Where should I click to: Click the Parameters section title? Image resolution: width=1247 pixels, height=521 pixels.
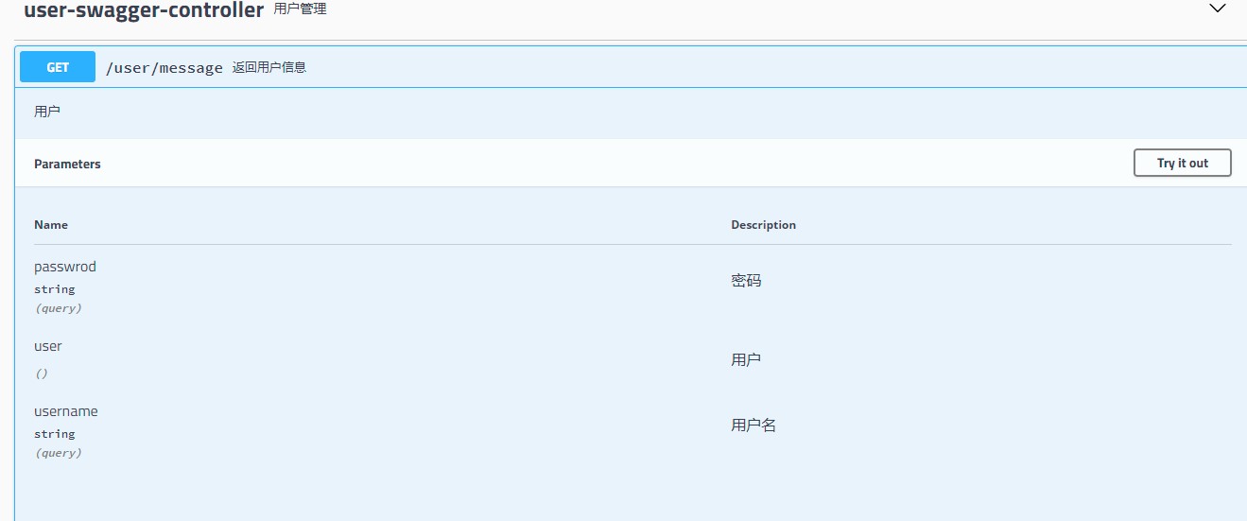67,164
